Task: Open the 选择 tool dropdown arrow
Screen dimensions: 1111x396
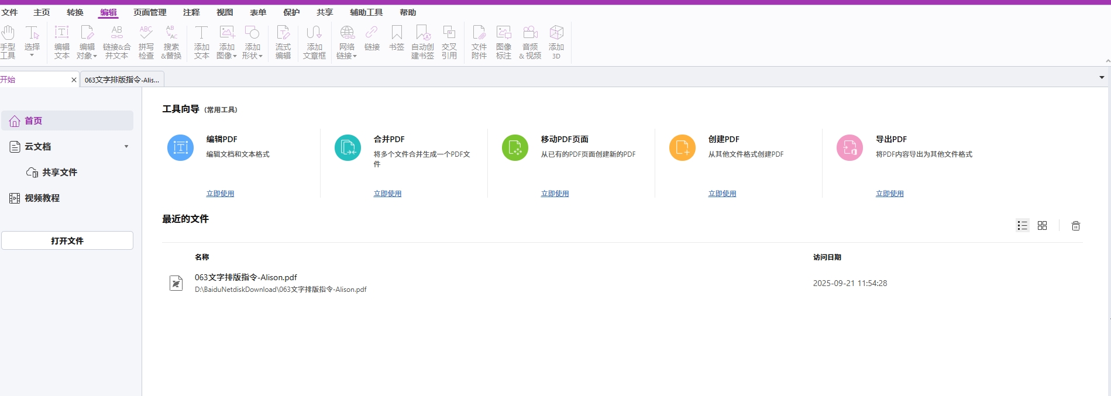Action: pos(32,56)
